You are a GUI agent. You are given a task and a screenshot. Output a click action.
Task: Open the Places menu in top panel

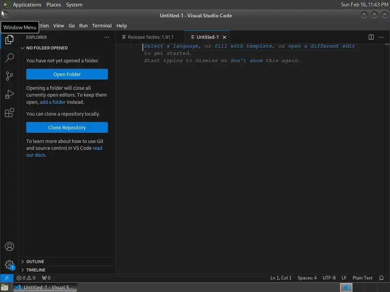[x=53, y=5]
